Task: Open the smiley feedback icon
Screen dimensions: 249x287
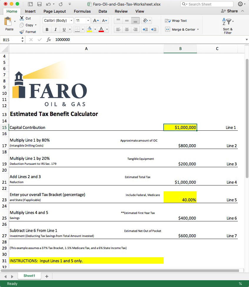Action: point(240,4)
